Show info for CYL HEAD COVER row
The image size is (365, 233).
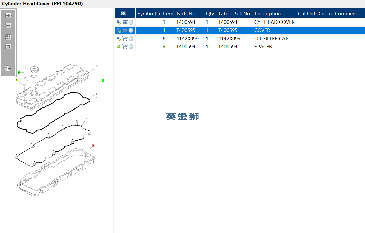coord(131,22)
